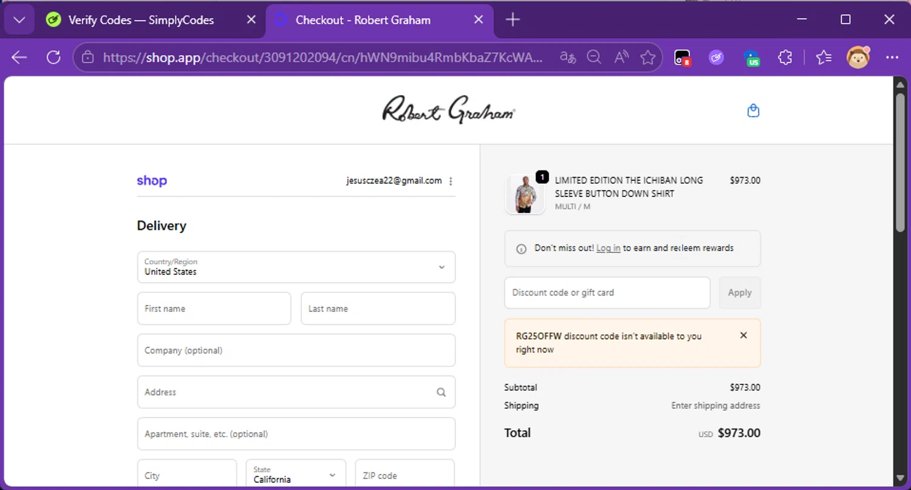
Task: Click the zoom out magnifier in address bar
Action: point(594,57)
